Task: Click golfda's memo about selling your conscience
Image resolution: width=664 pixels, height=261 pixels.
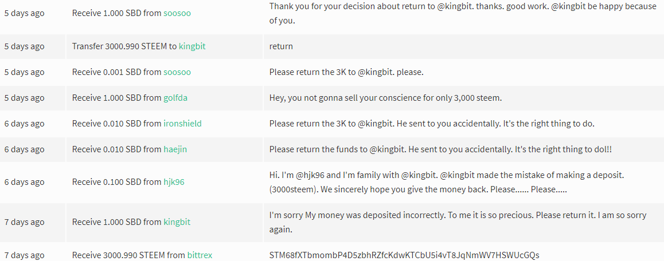Action: coord(385,98)
